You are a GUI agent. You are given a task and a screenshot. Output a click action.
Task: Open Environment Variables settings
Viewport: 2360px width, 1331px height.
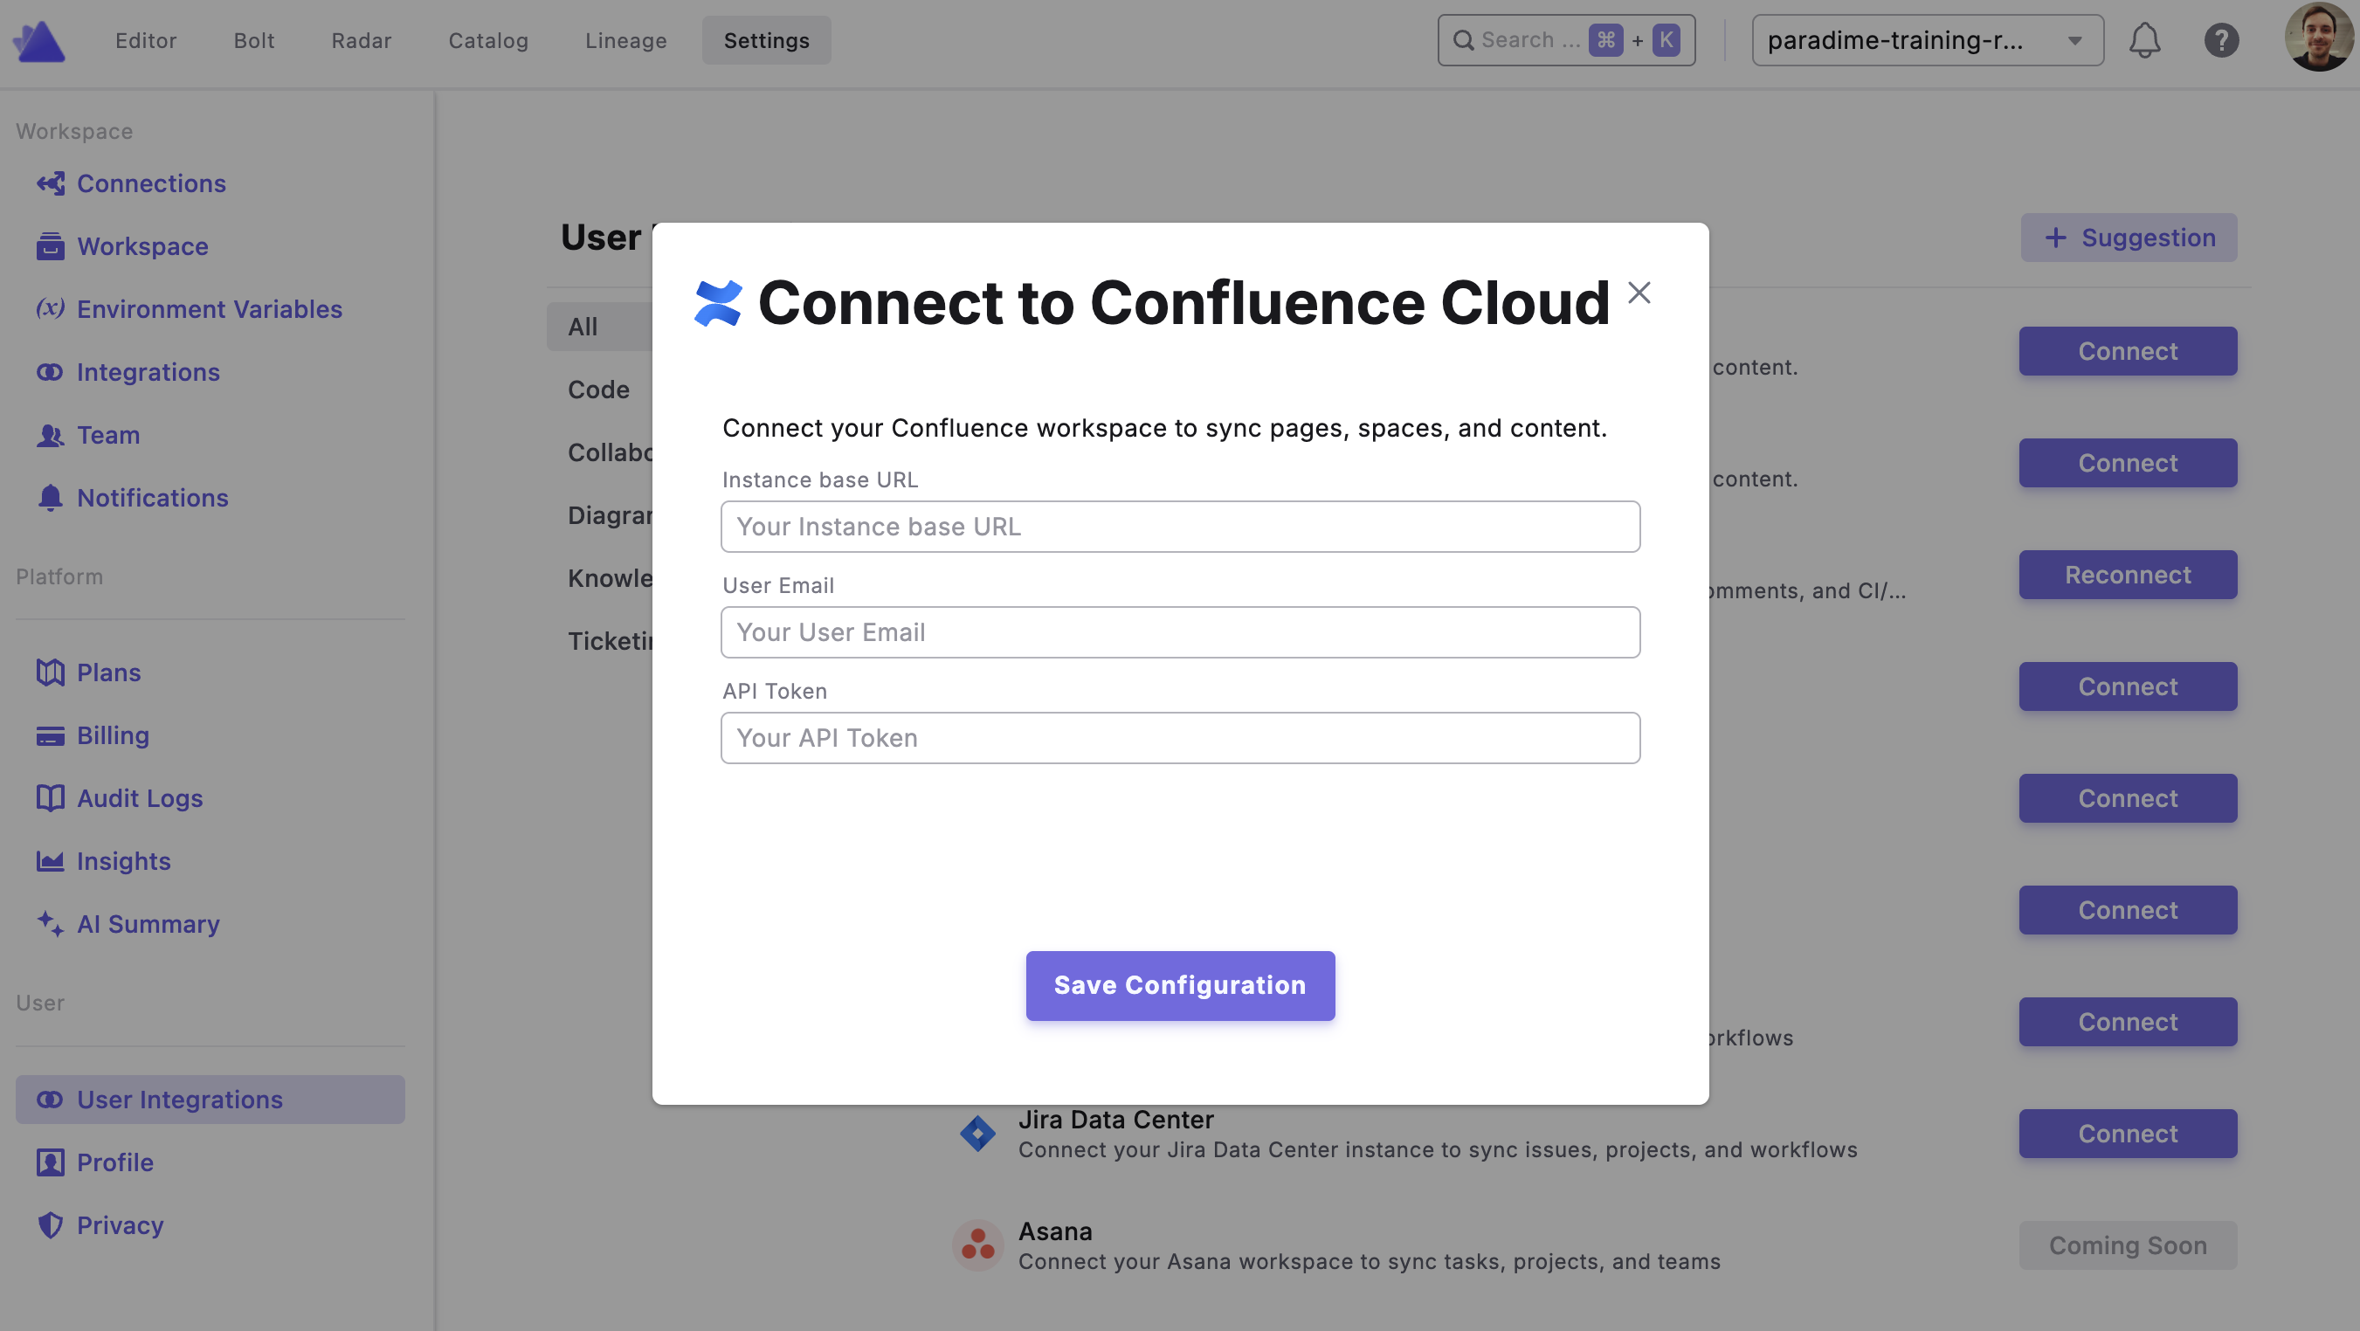209,308
